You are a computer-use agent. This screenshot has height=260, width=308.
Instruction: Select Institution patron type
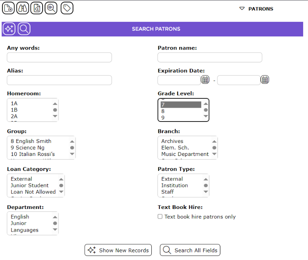pos(174,185)
